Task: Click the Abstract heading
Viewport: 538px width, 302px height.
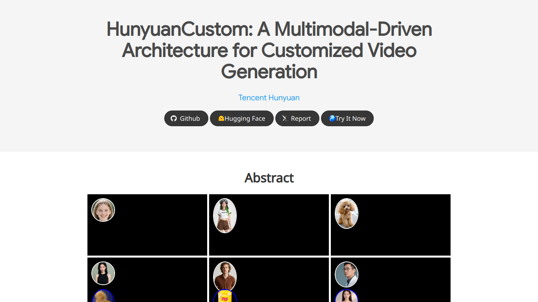Action: click(269, 178)
